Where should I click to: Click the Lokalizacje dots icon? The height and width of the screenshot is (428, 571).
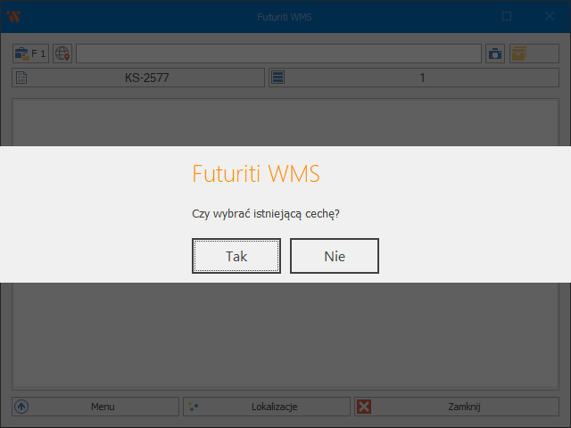coord(192,407)
